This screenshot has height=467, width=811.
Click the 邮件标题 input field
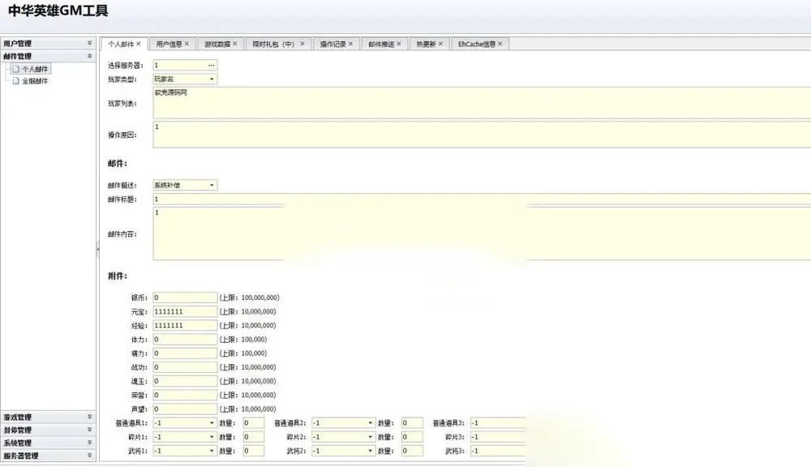click(482, 199)
